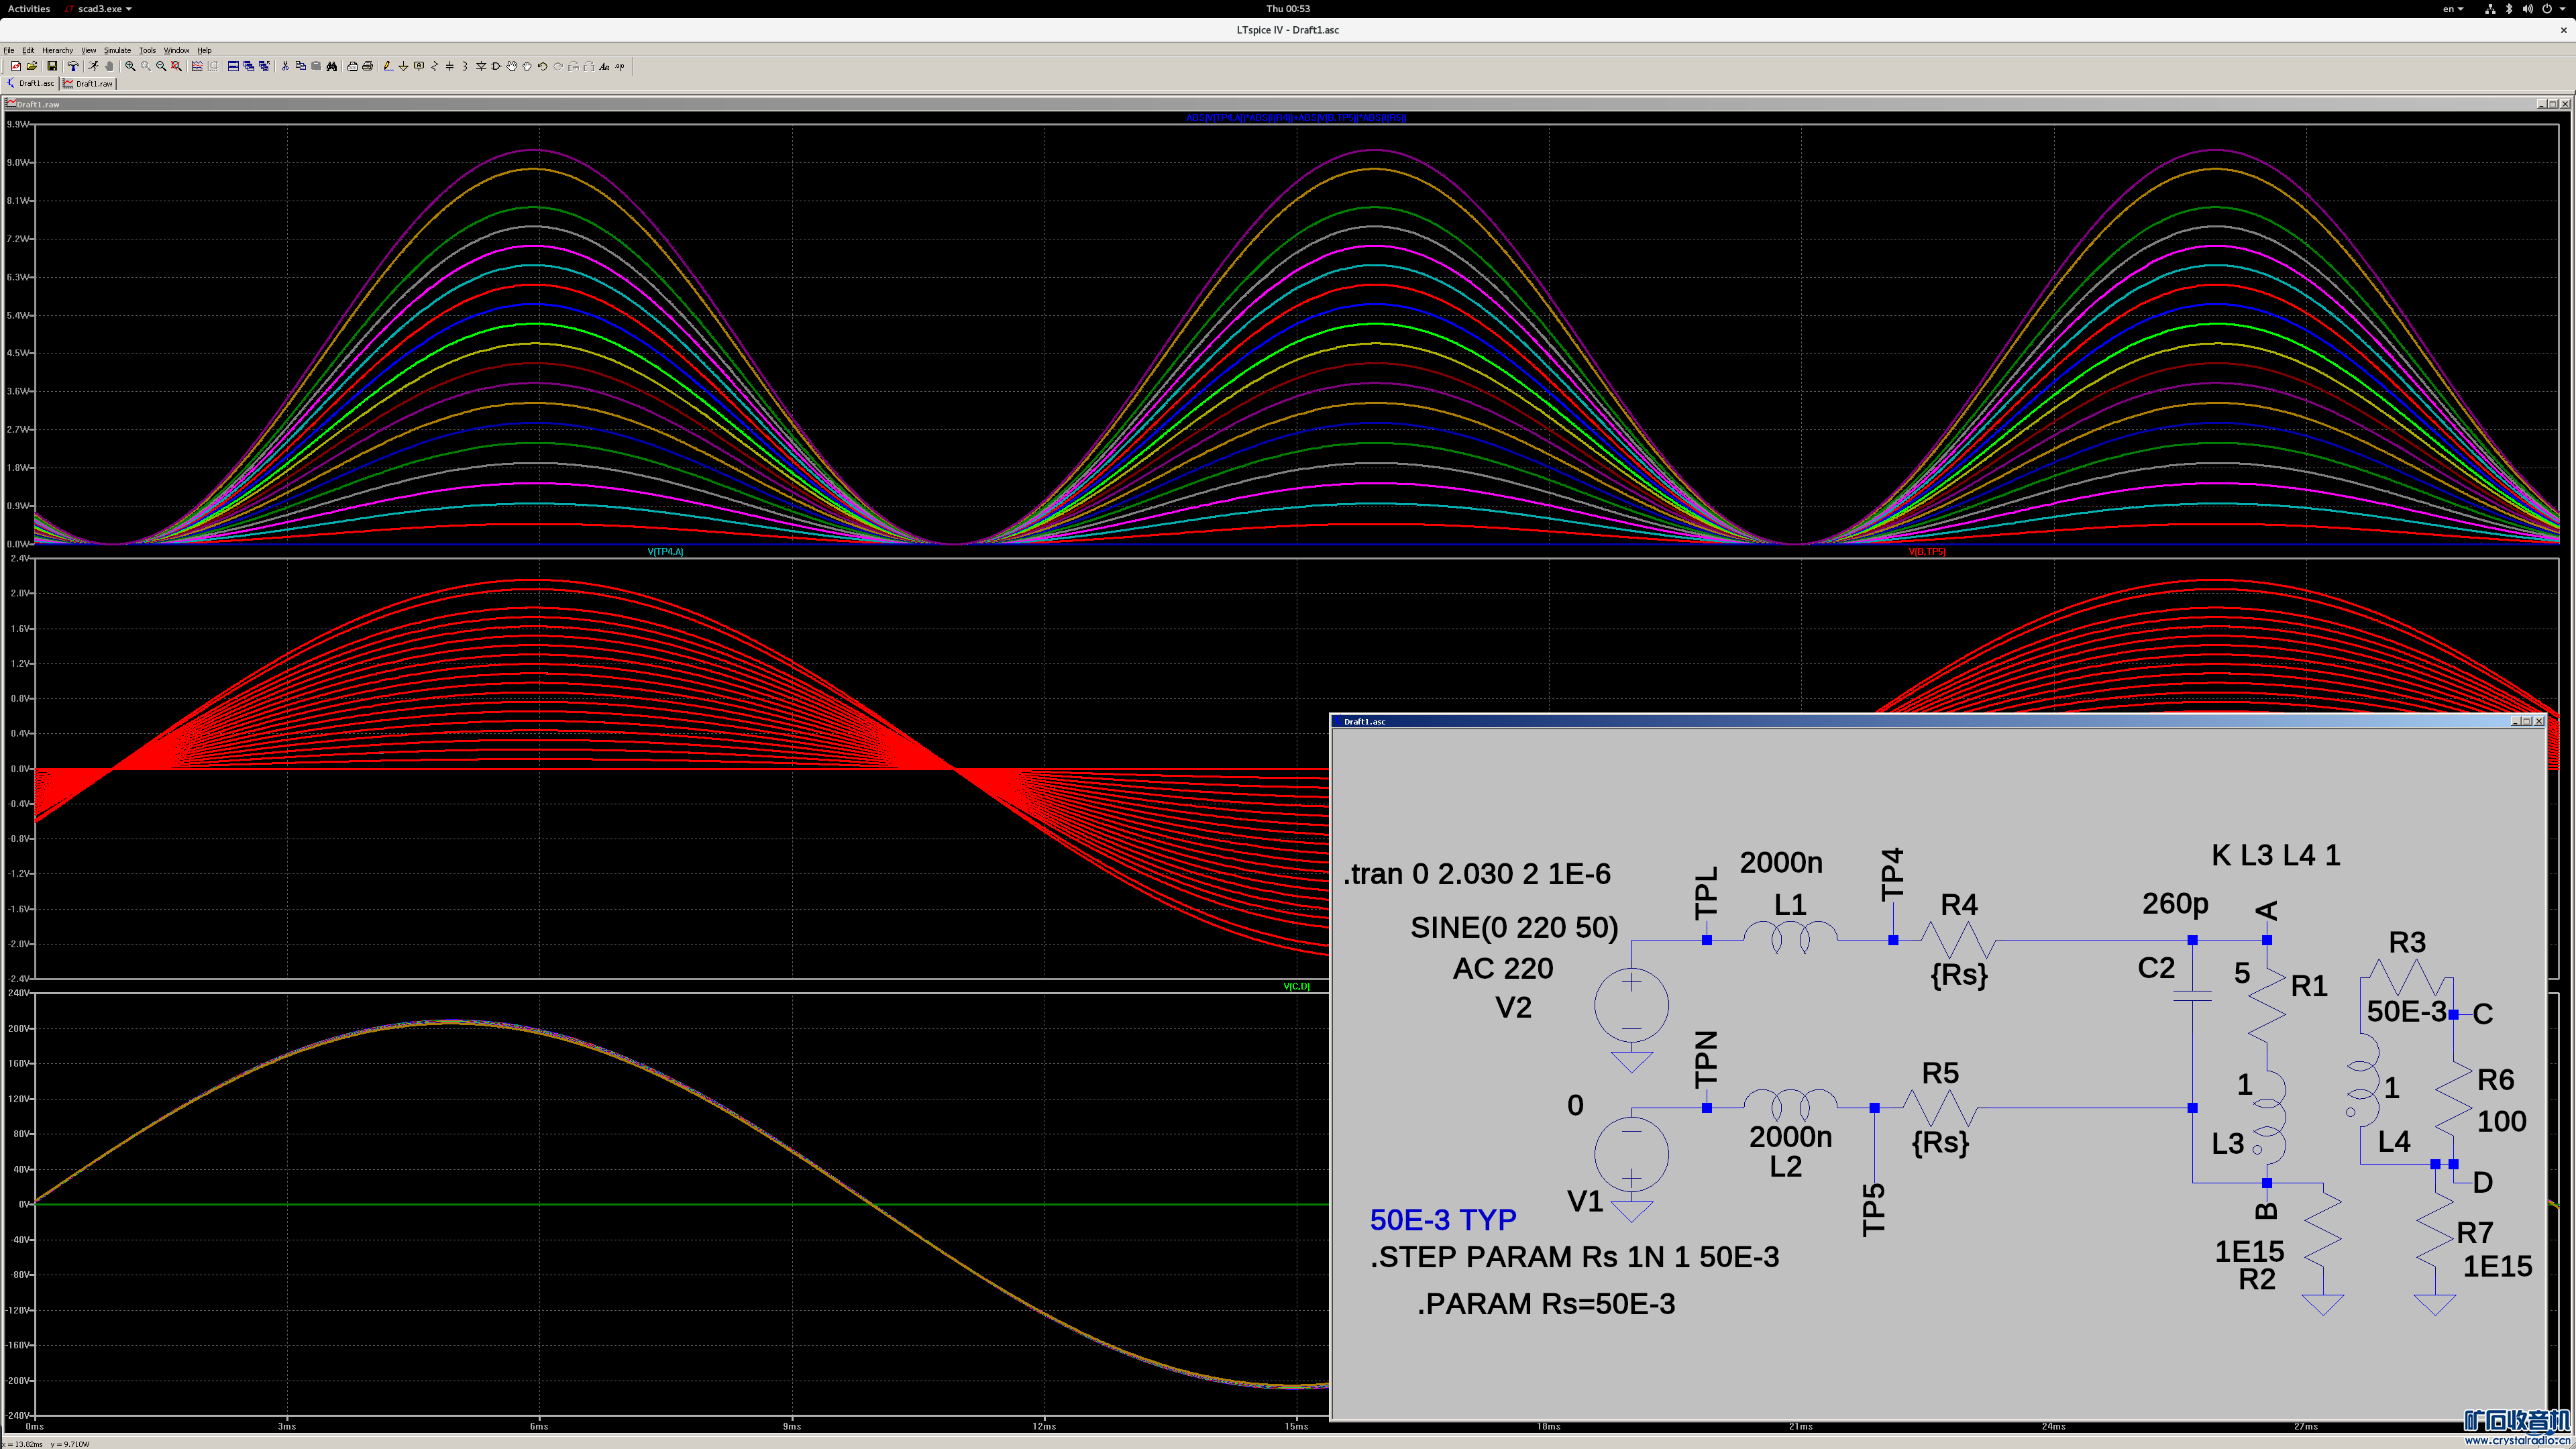2576x1449 pixels.
Task: Click the Undo arrow icon
Action: coord(542,66)
